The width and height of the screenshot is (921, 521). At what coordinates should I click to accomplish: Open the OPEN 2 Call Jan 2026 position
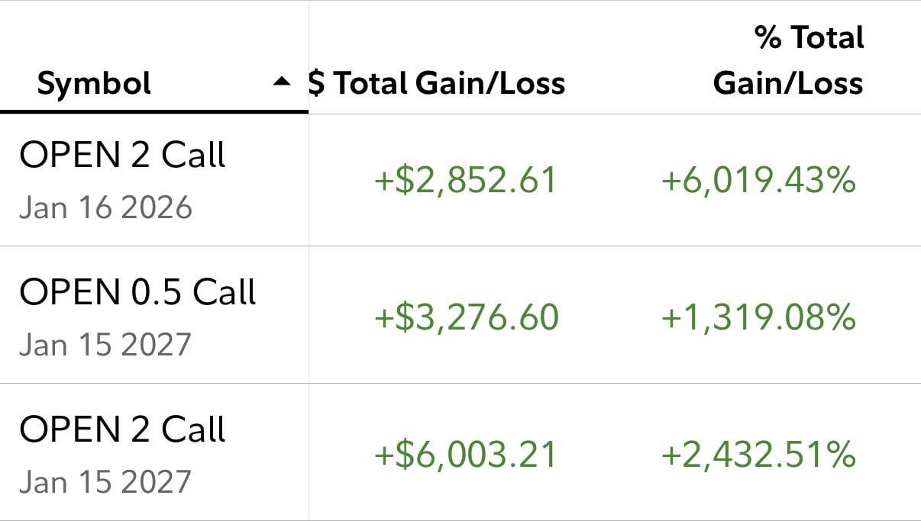[122, 156]
